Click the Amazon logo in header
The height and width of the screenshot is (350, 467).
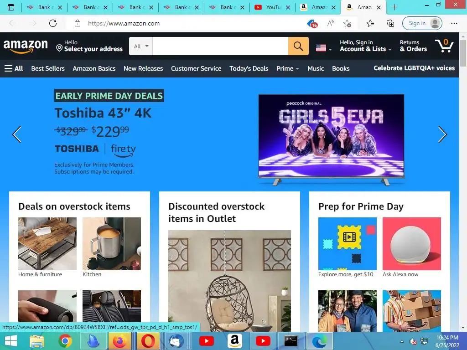pos(26,46)
